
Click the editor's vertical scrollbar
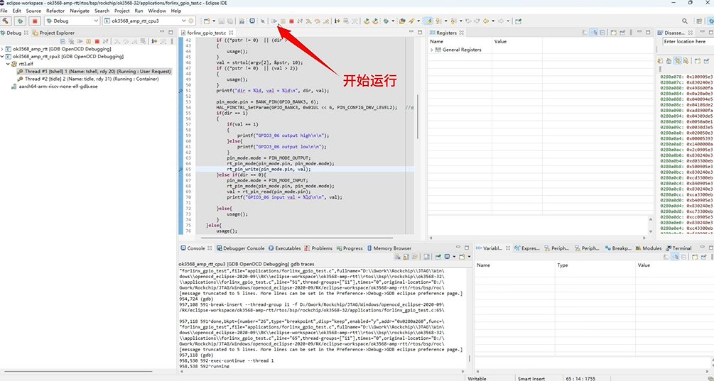coord(417,116)
